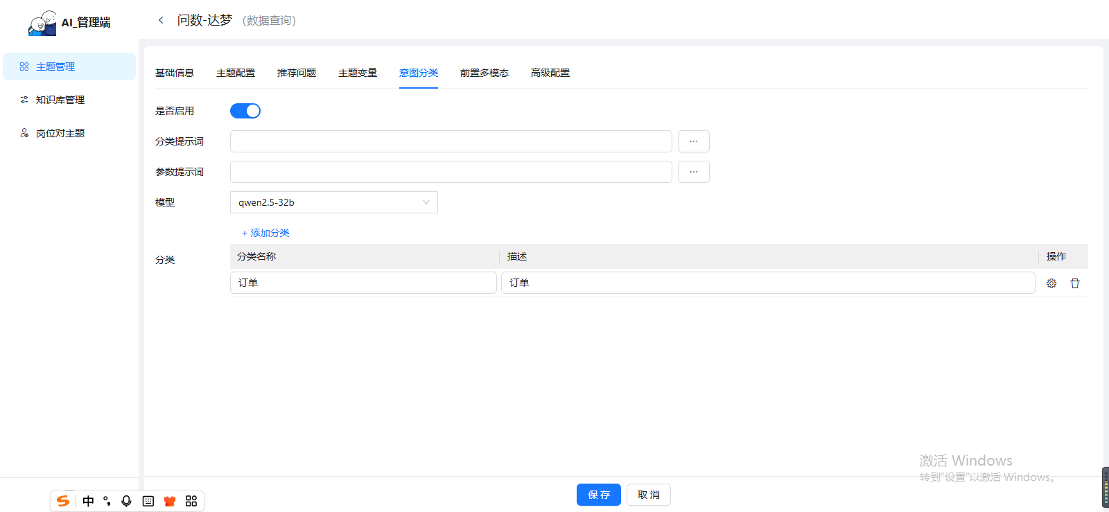Switch IME Chinese/English mode 中
This screenshot has width=1109, height=512.
click(88, 501)
